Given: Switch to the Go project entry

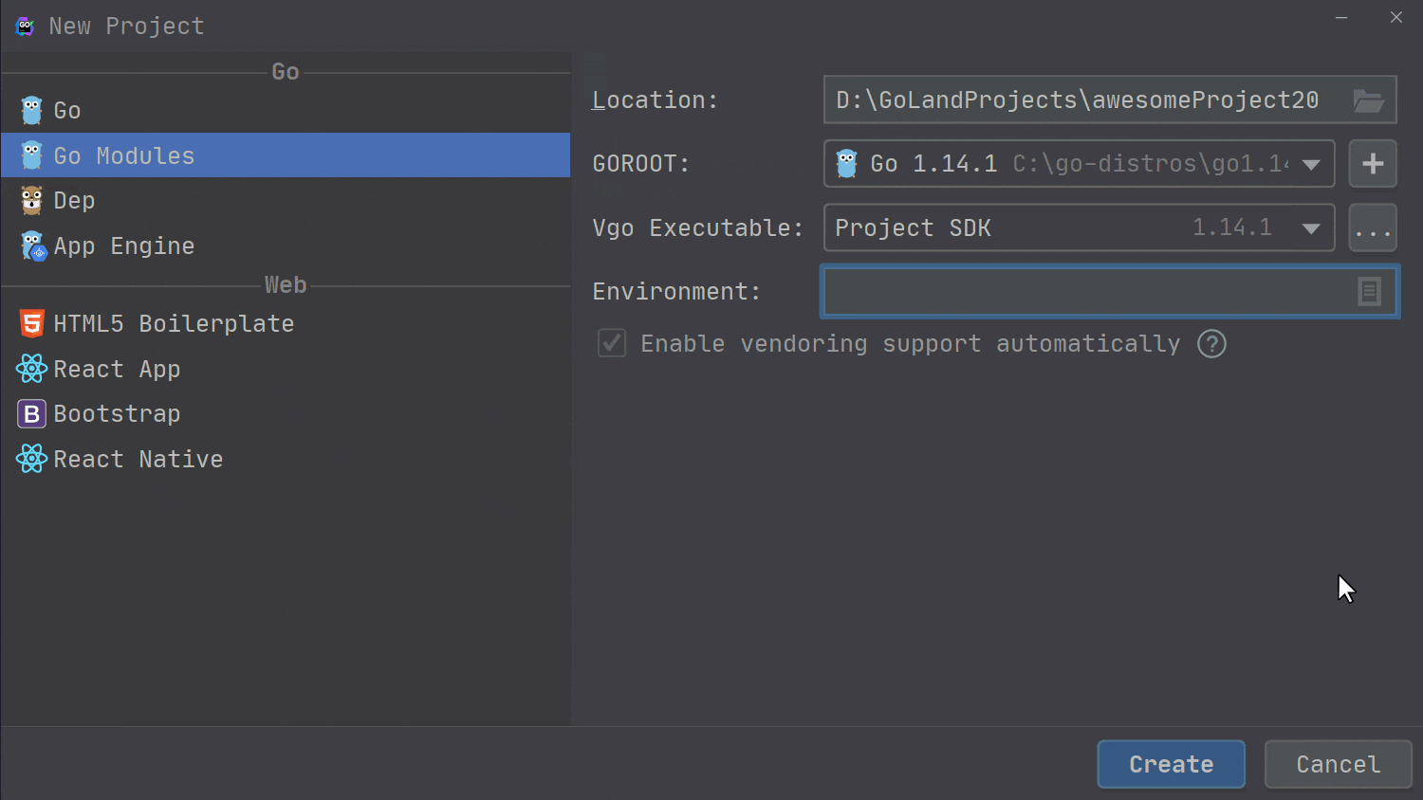Looking at the screenshot, I should [66, 110].
